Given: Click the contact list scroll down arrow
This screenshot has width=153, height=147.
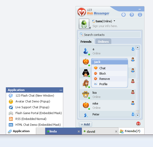Looking at the screenshot, I should pyautogui.click(x=138, y=115).
